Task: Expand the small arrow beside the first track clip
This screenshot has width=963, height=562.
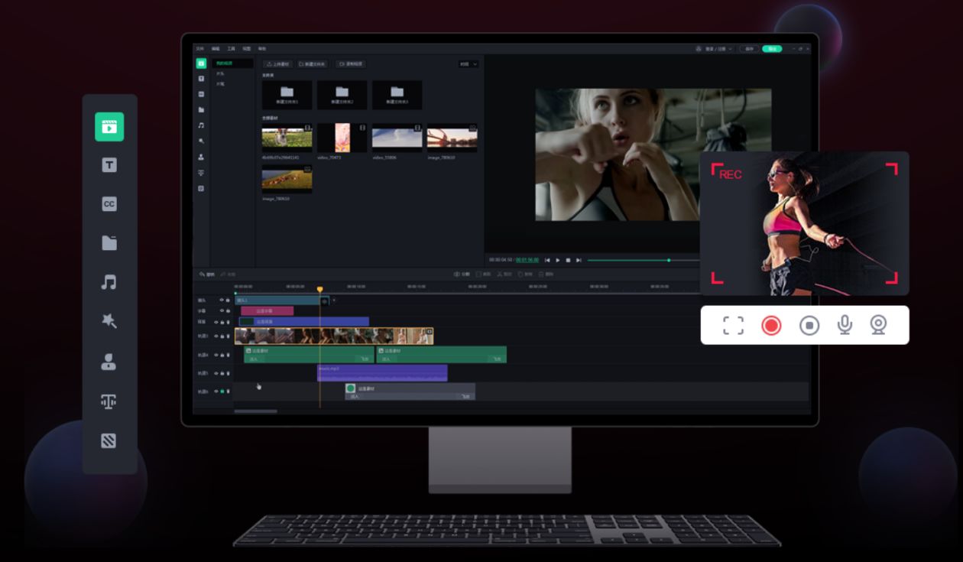Action: coord(334,300)
